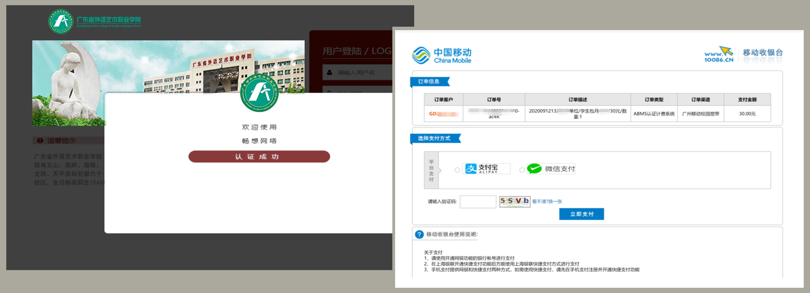Click the verification code input field

478,202
